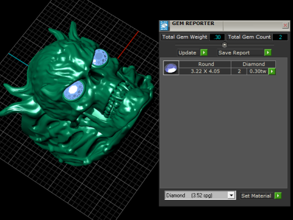Click the green arrow next to Set Material
Viewport: 293px width, 220px height.
pyautogui.click(x=278, y=196)
